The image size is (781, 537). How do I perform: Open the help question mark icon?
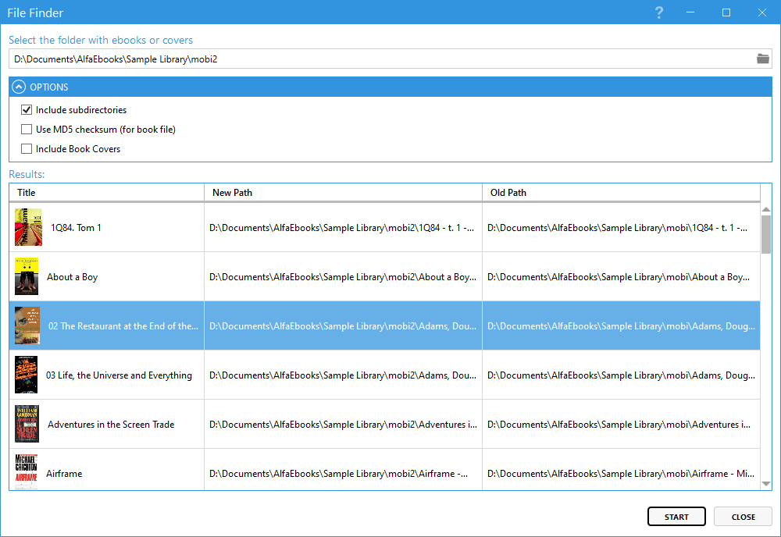pos(659,12)
